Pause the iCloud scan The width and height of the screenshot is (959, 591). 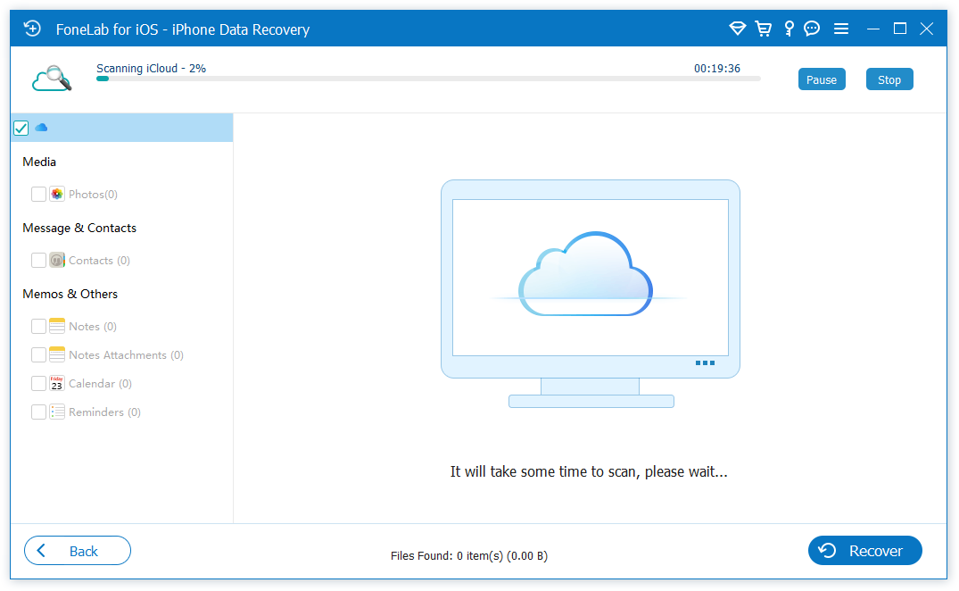point(822,79)
